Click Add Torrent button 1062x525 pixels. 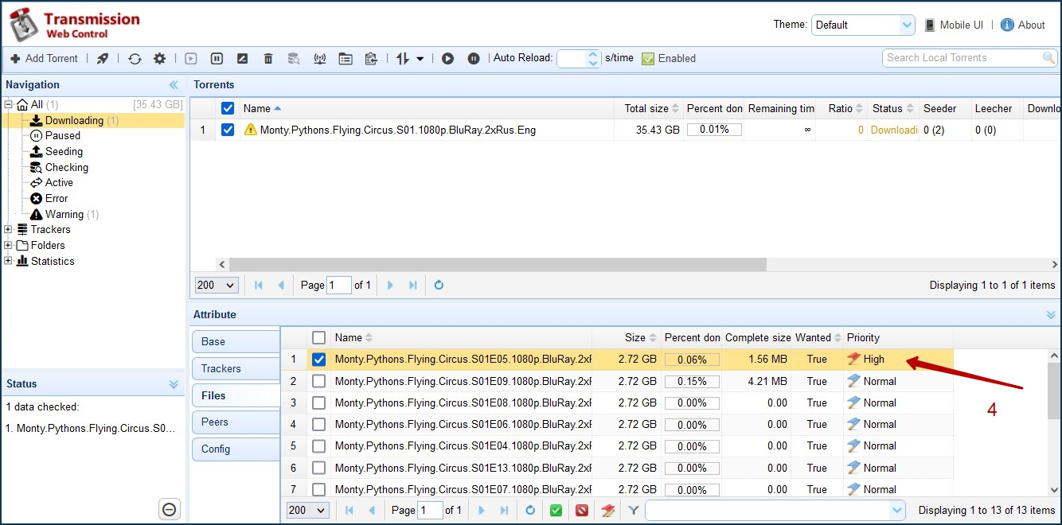pos(44,58)
